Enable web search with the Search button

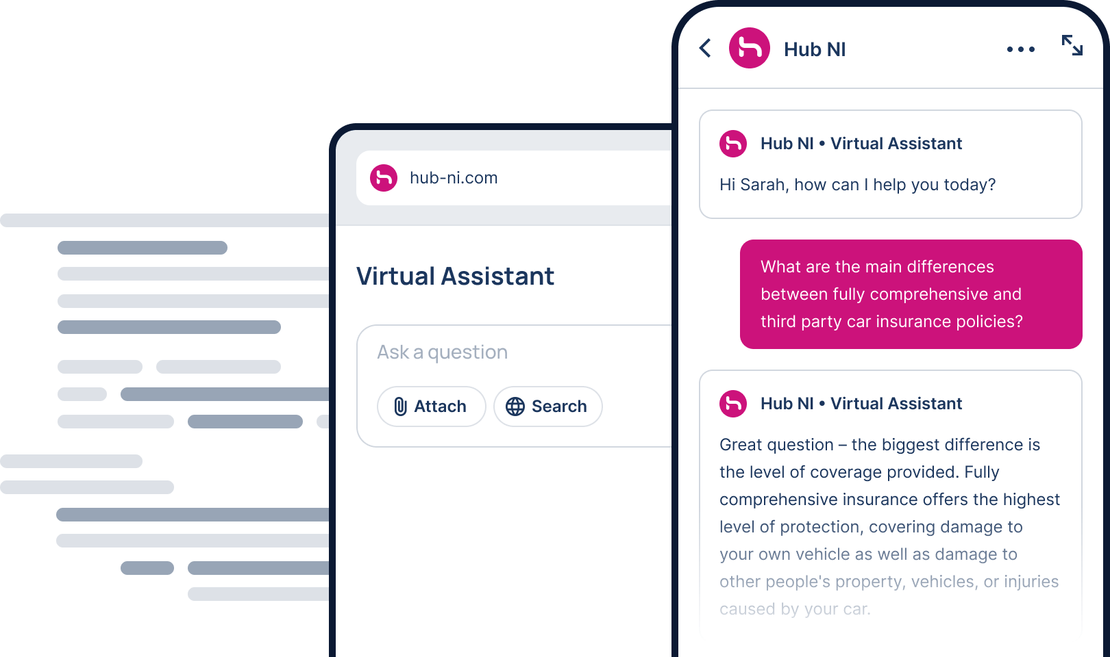tap(548, 407)
